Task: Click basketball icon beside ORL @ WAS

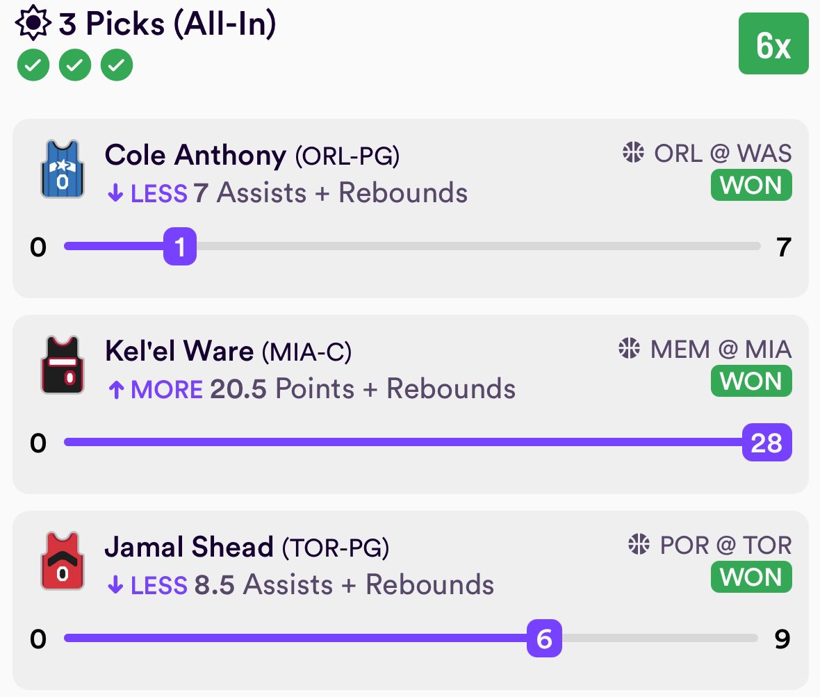Action: tap(633, 153)
